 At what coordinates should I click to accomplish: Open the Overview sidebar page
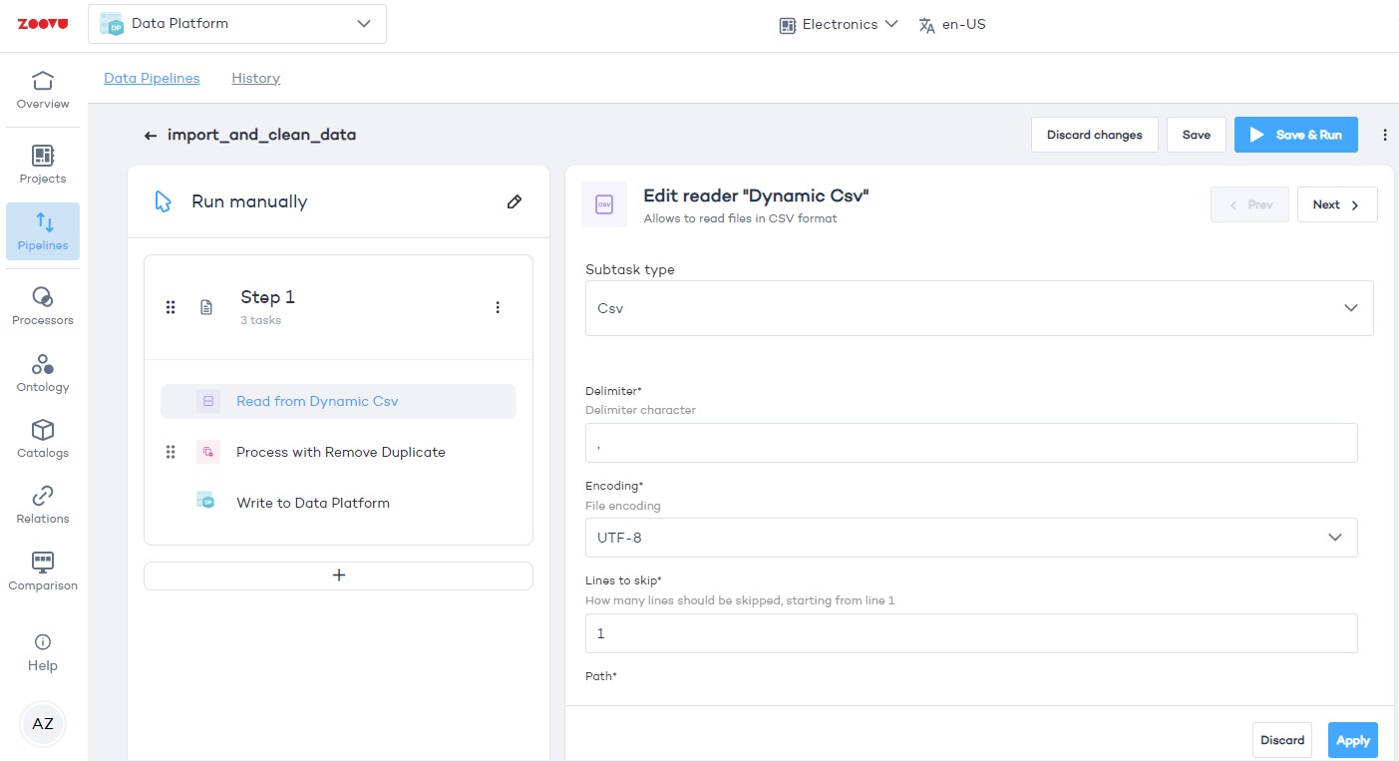click(x=43, y=91)
